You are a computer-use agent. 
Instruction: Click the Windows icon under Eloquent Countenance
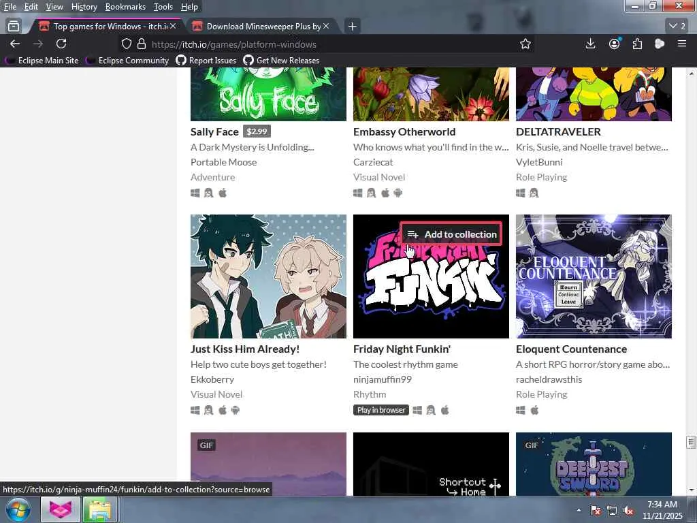[521, 410]
